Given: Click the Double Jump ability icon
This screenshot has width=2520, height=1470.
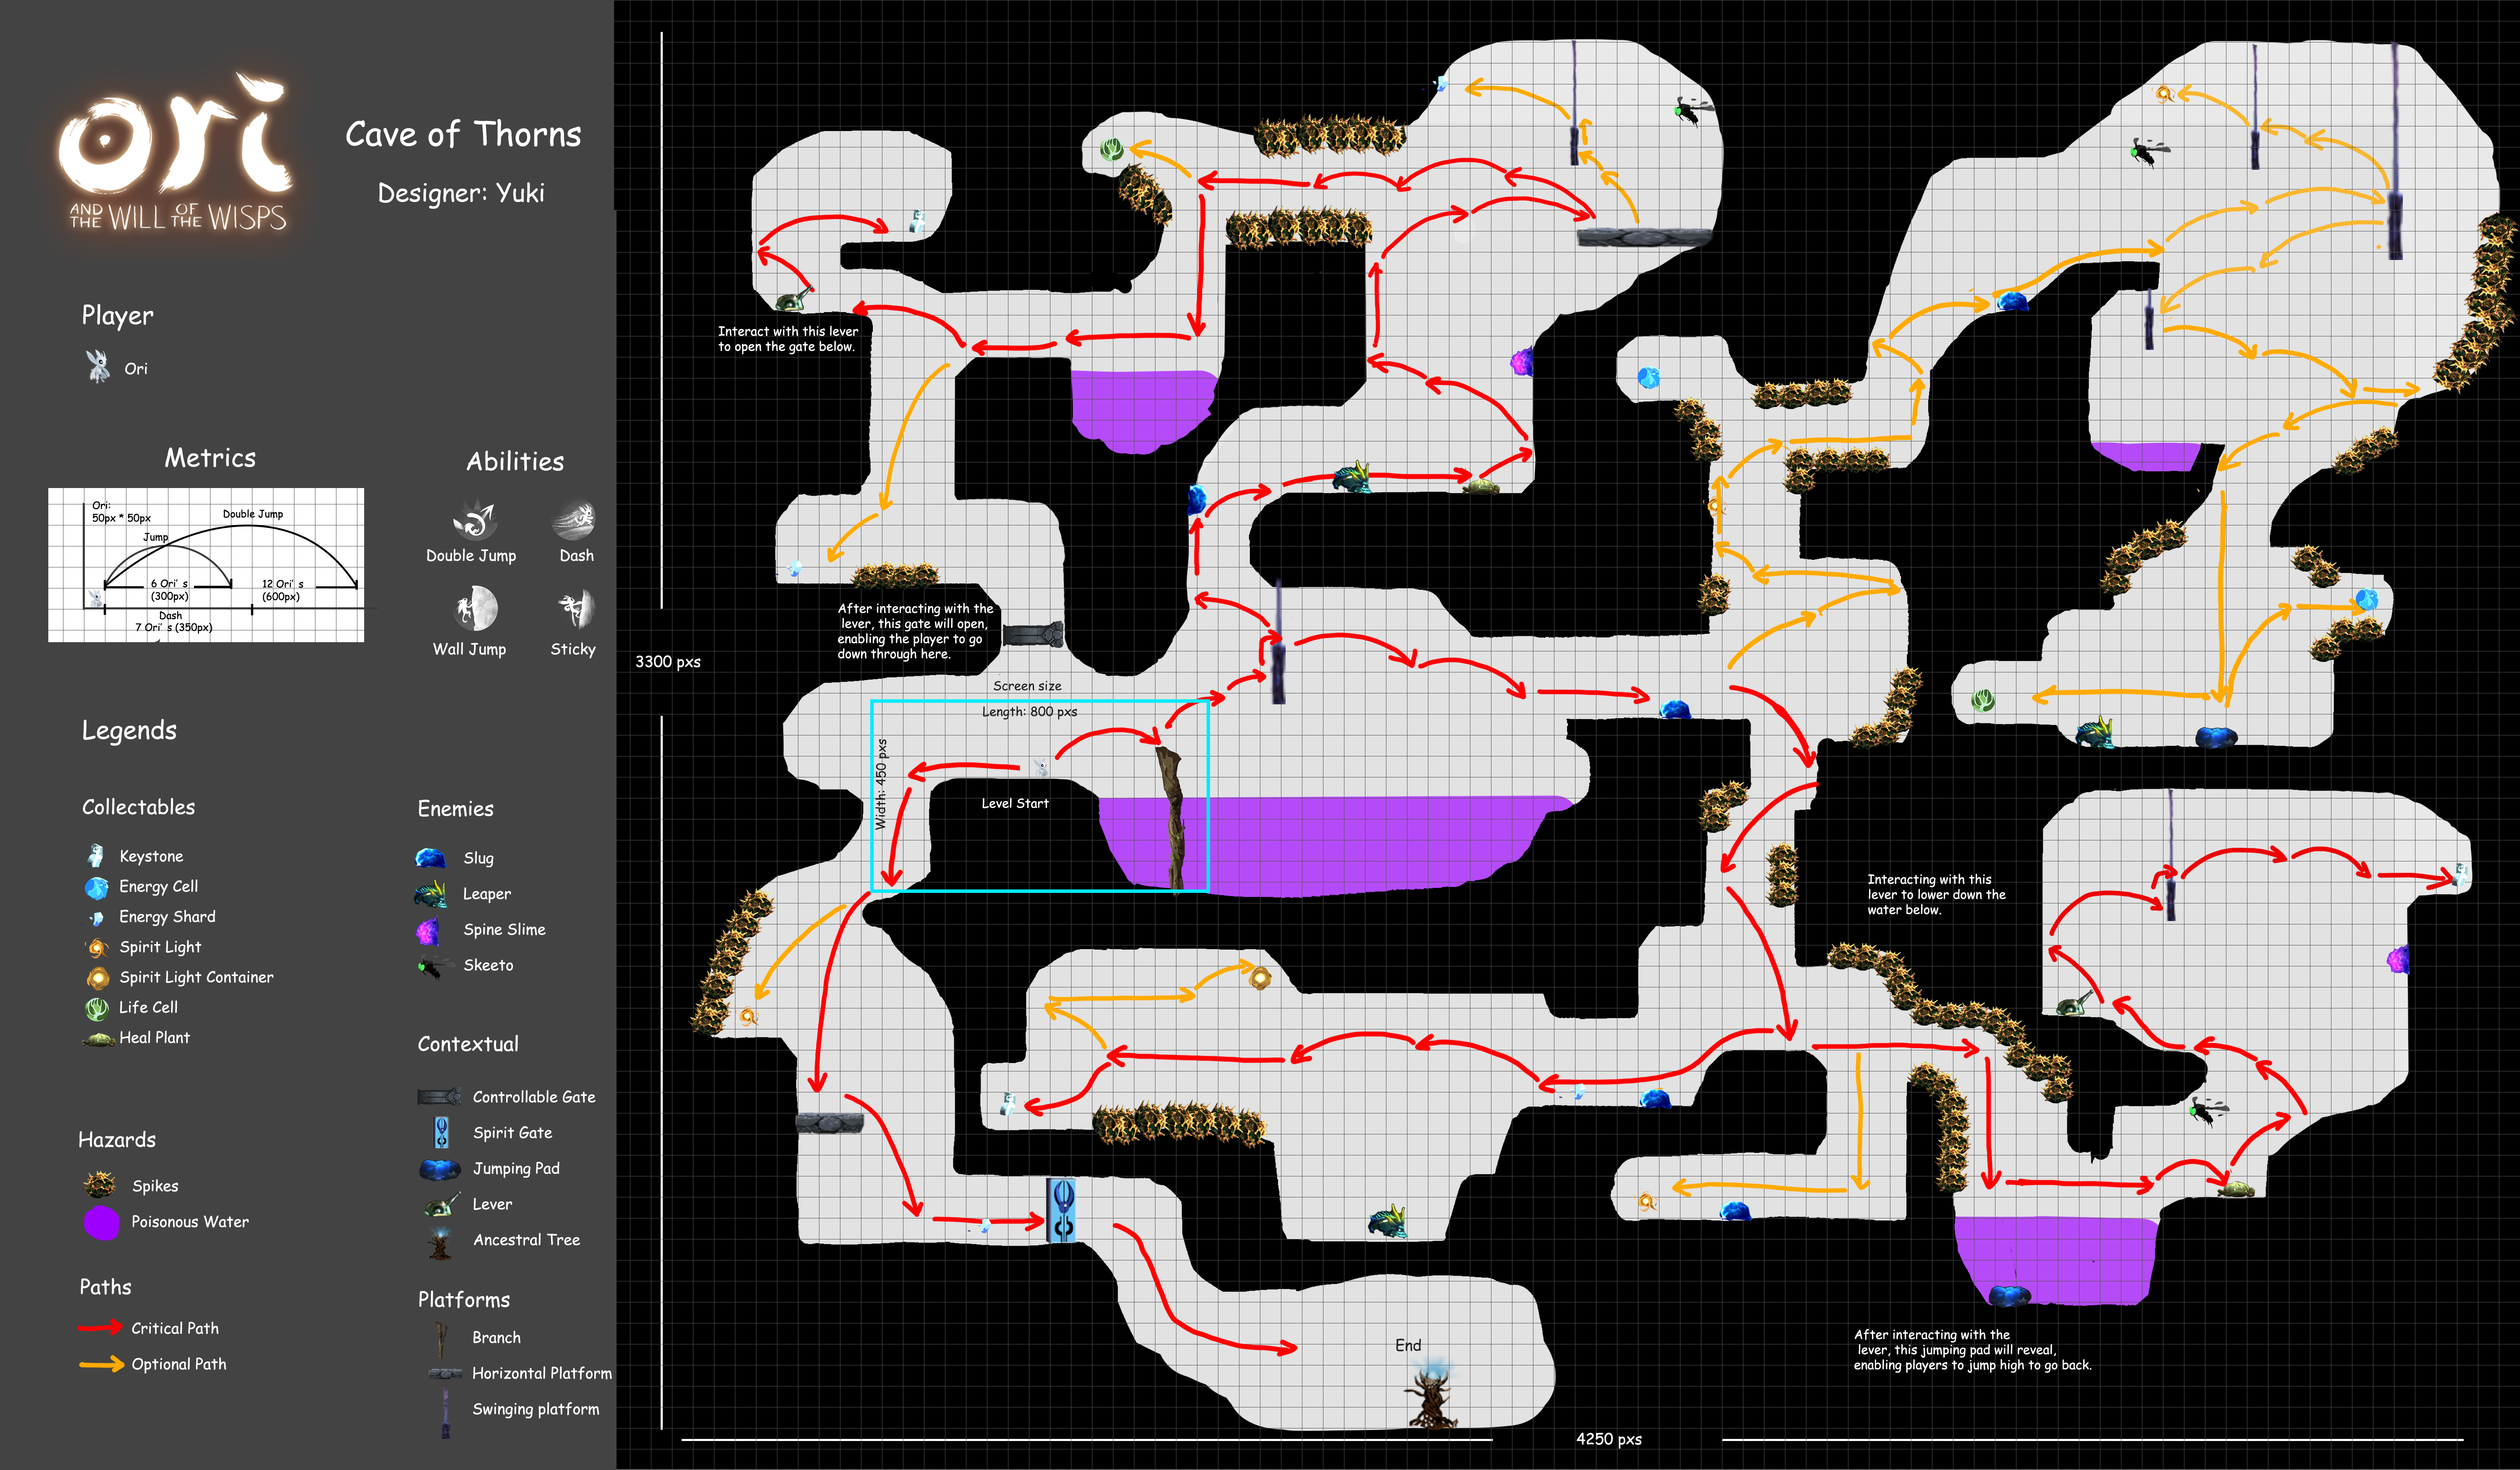Looking at the screenshot, I should tap(475, 520).
